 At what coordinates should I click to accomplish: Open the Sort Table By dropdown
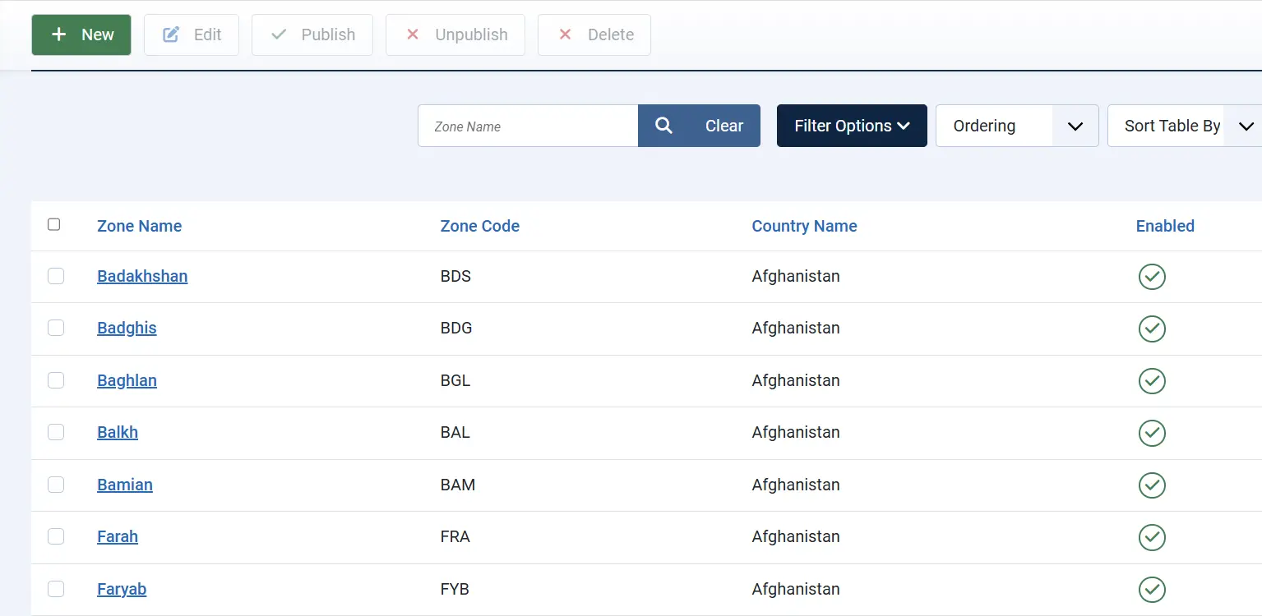[1185, 126]
